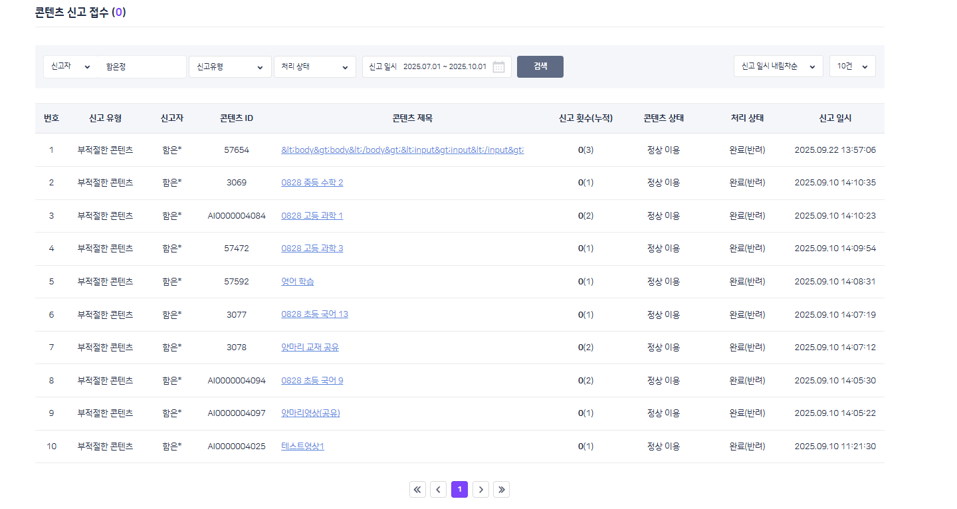The height and width of the screenshot is (509, 957).
Task: Open the 신고유형 dropdown
Action: point(230,67)
